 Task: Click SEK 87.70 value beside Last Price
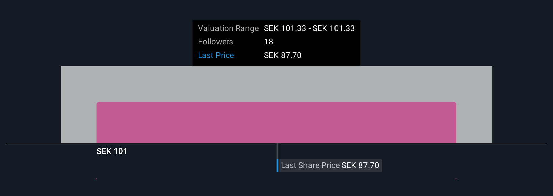tap(283, 55)
